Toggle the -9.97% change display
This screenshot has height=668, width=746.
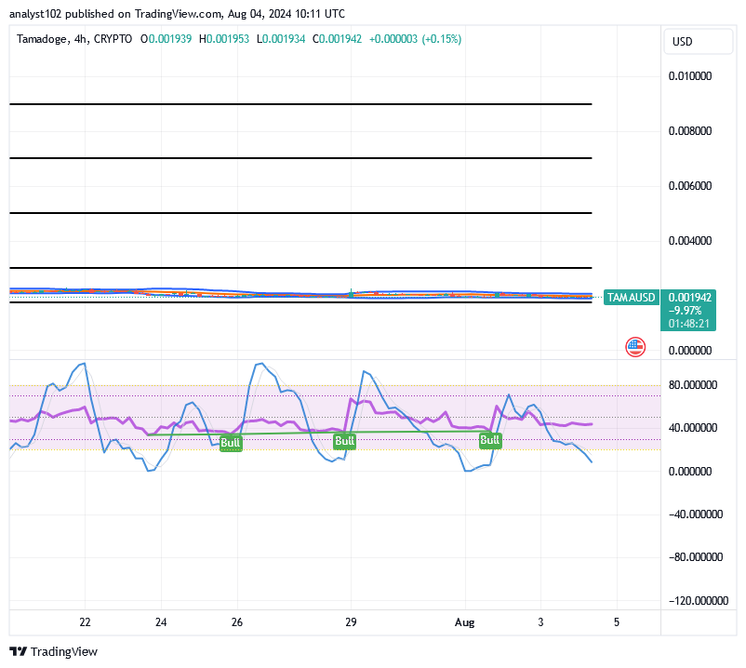tap(685, 309)
